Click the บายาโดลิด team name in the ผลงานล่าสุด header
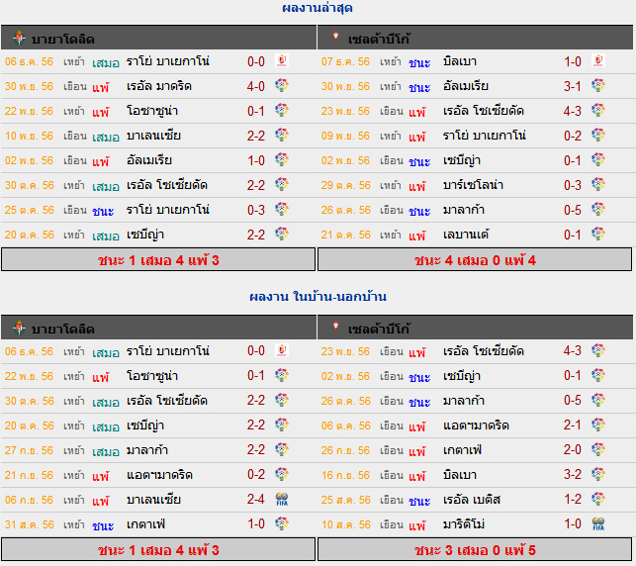 63,40
